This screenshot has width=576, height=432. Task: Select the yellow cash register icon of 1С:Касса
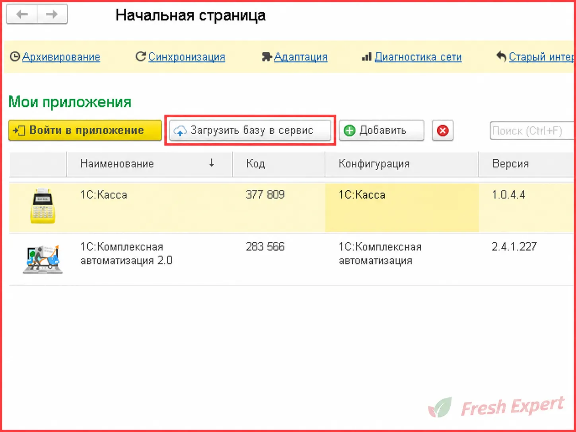coord(43,206)
